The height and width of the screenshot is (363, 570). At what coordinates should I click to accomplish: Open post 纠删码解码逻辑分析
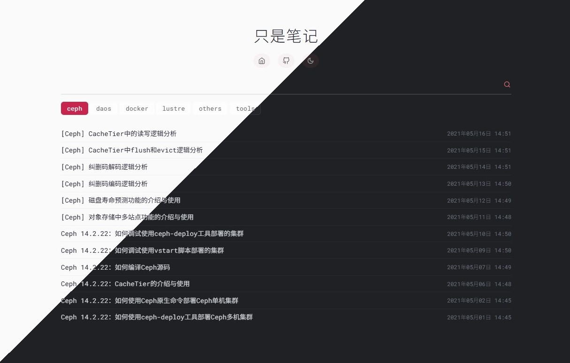(104, 167)
